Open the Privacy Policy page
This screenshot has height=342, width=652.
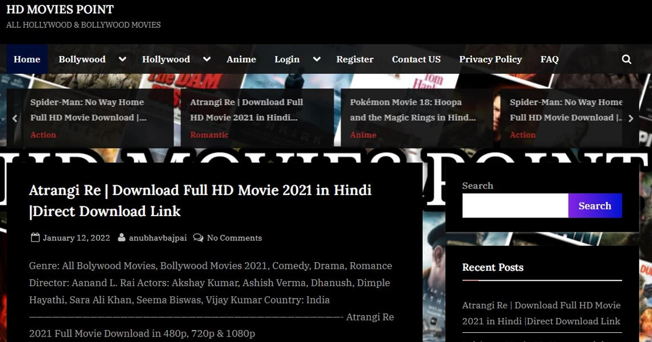[x=490, y=59]
